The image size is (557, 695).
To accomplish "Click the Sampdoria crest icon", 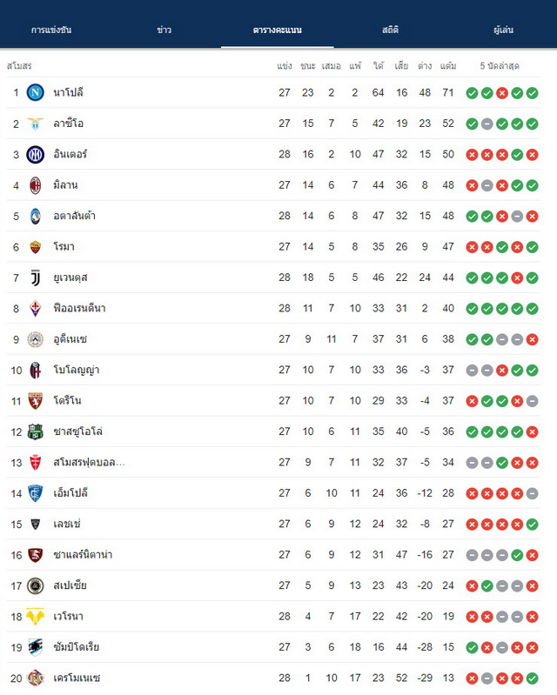I will coord(35,647).
